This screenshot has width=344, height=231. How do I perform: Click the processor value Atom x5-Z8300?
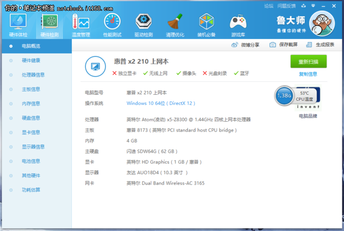tap(188, 119)
